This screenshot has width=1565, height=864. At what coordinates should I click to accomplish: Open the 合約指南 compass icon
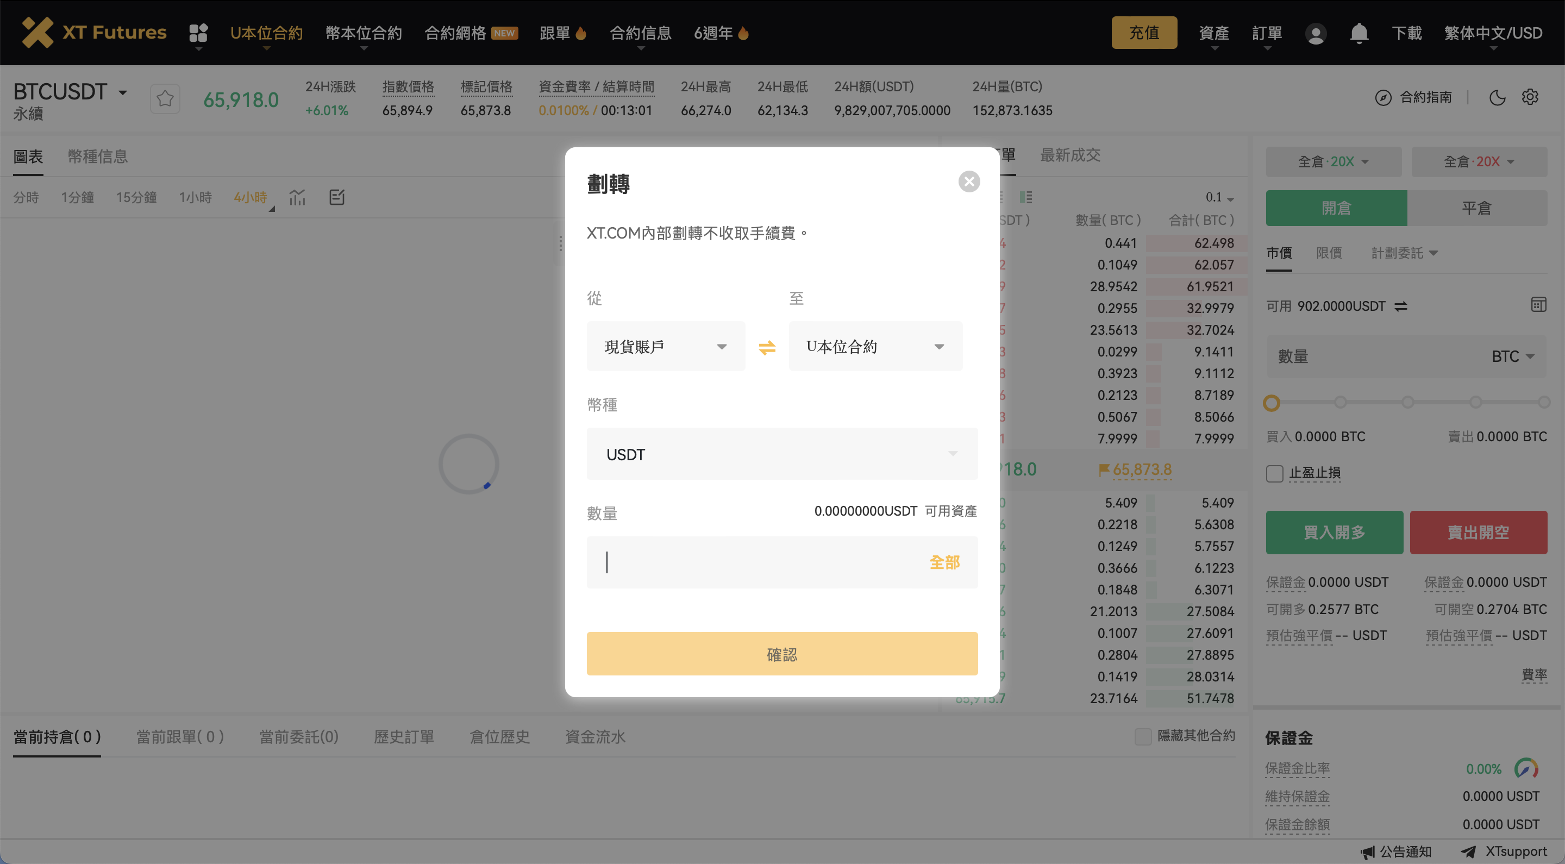click(x=1384, y=97)
